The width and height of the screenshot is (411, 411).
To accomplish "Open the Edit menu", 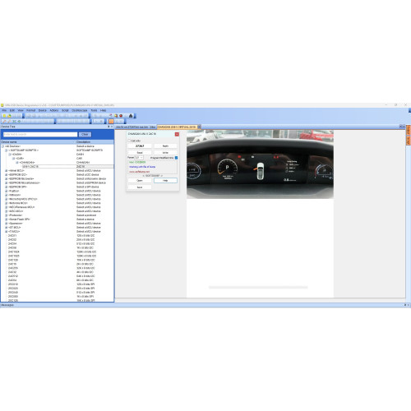I will point(12,110).
